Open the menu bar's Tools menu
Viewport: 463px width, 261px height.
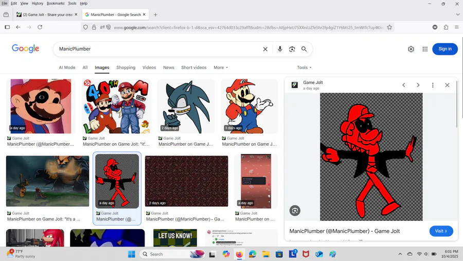point(72,3)
